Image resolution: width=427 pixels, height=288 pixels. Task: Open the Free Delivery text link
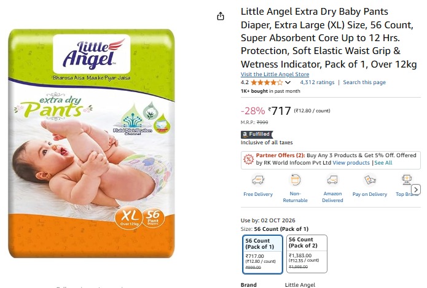tap(258, 194)
